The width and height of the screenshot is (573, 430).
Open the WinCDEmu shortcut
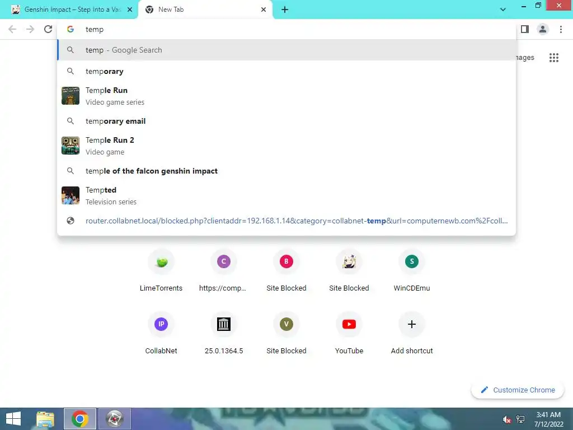[x=412, y=270]
